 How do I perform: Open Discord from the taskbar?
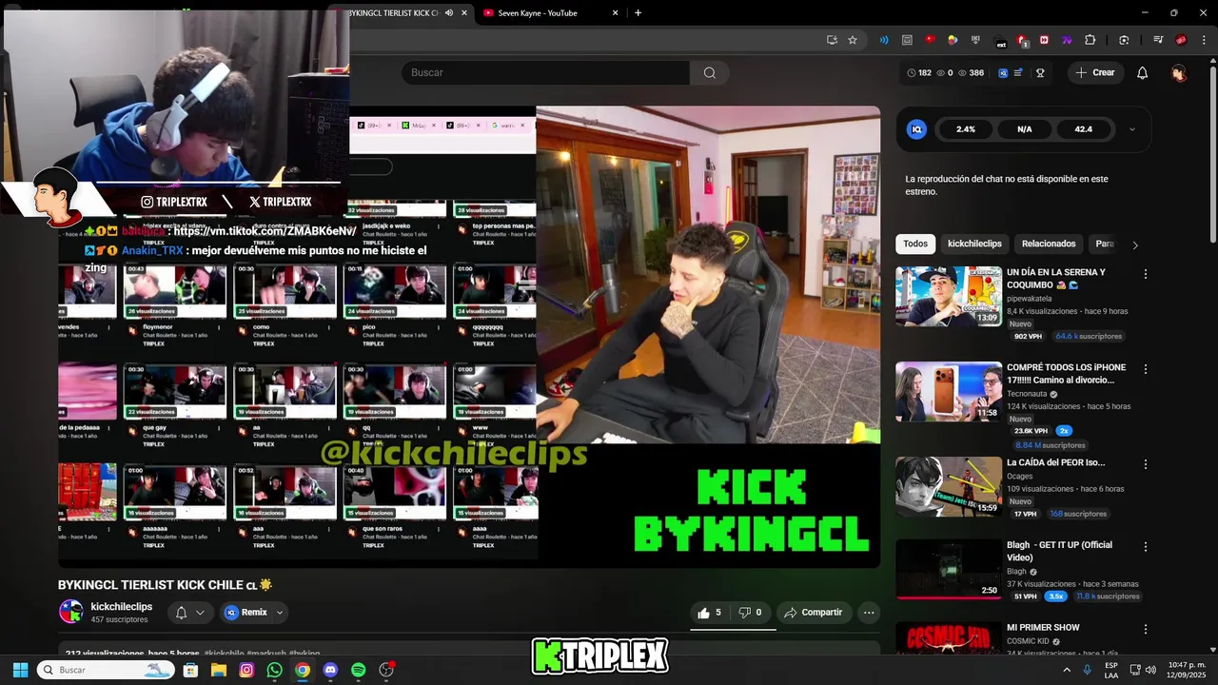[330, 670]
